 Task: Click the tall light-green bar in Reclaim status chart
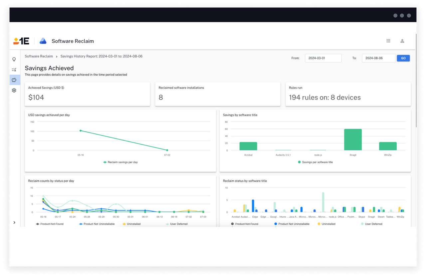[323, 202]
